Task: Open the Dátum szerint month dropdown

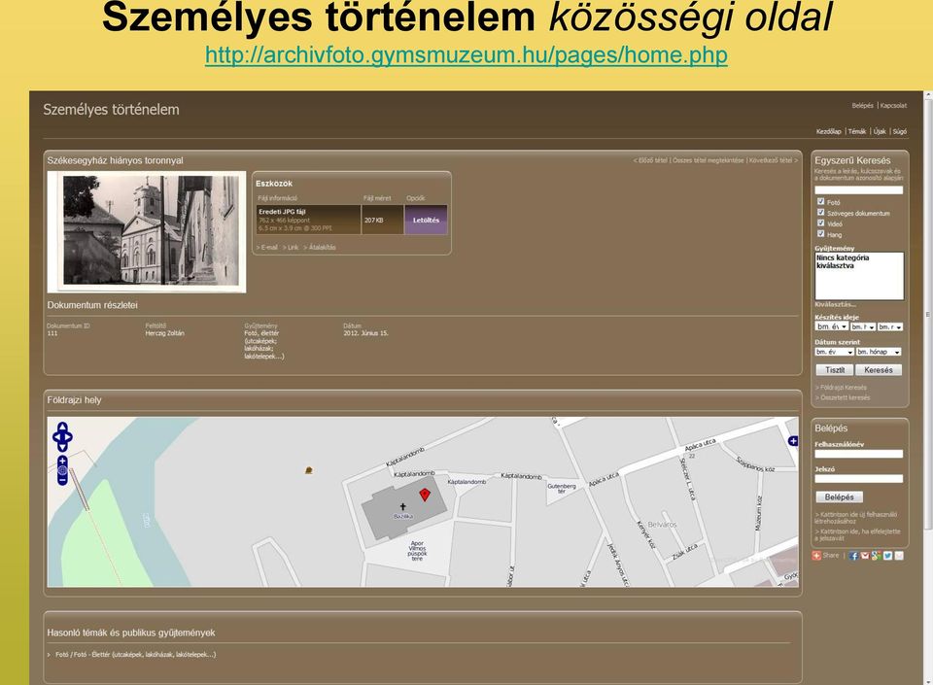Action: tap(879, 352)
